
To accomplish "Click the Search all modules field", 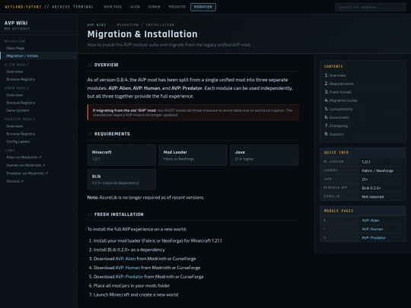I will click(x=370, y=7).
